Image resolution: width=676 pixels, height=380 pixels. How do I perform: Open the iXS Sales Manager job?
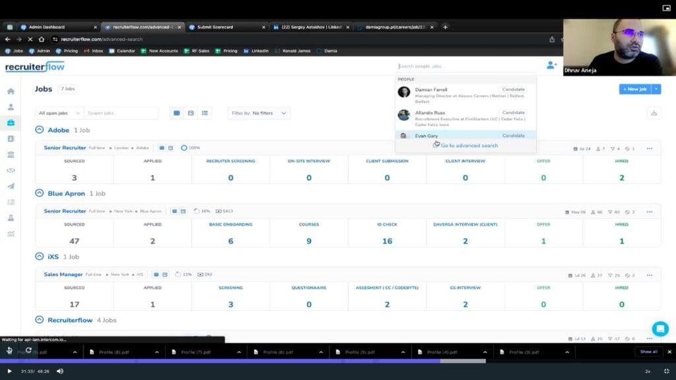tap(63, 274)
